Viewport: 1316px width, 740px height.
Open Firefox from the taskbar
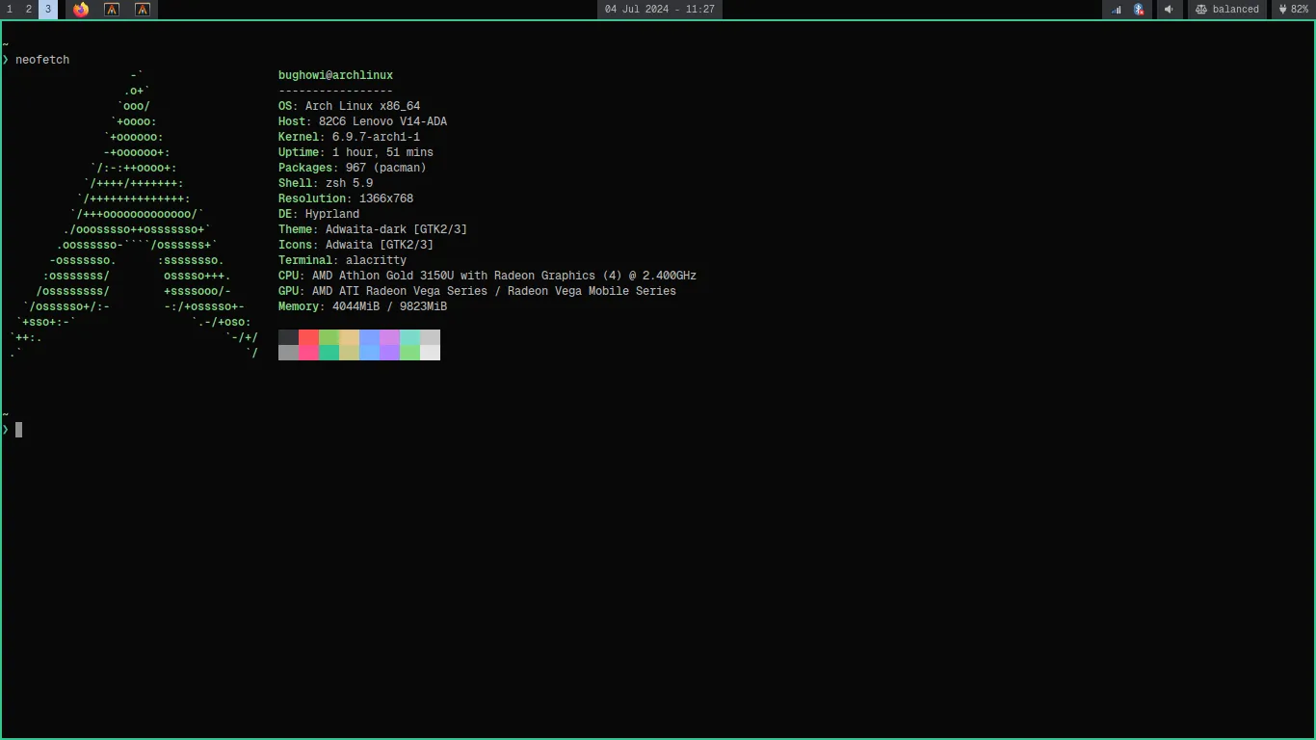(x=80, y=10)
